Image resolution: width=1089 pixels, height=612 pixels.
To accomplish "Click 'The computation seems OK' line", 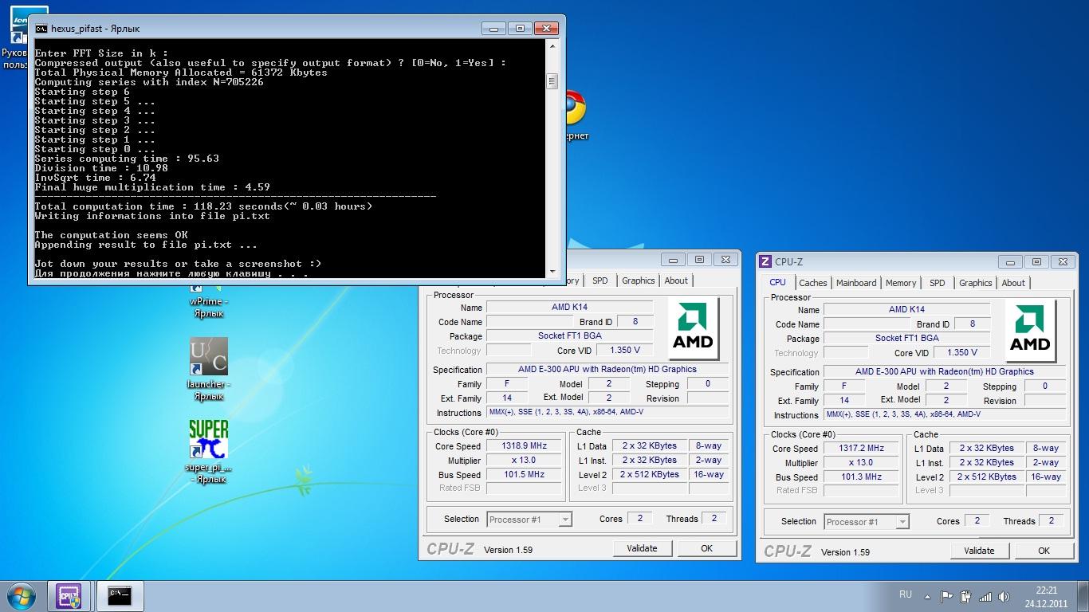I will 111,235.
